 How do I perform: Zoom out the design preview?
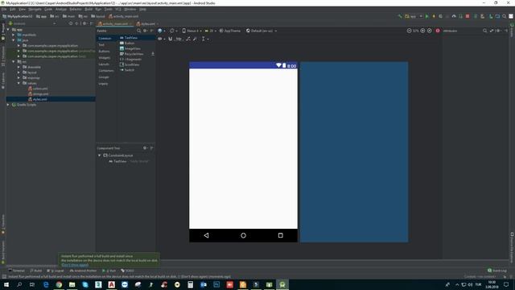click(410, 31)
